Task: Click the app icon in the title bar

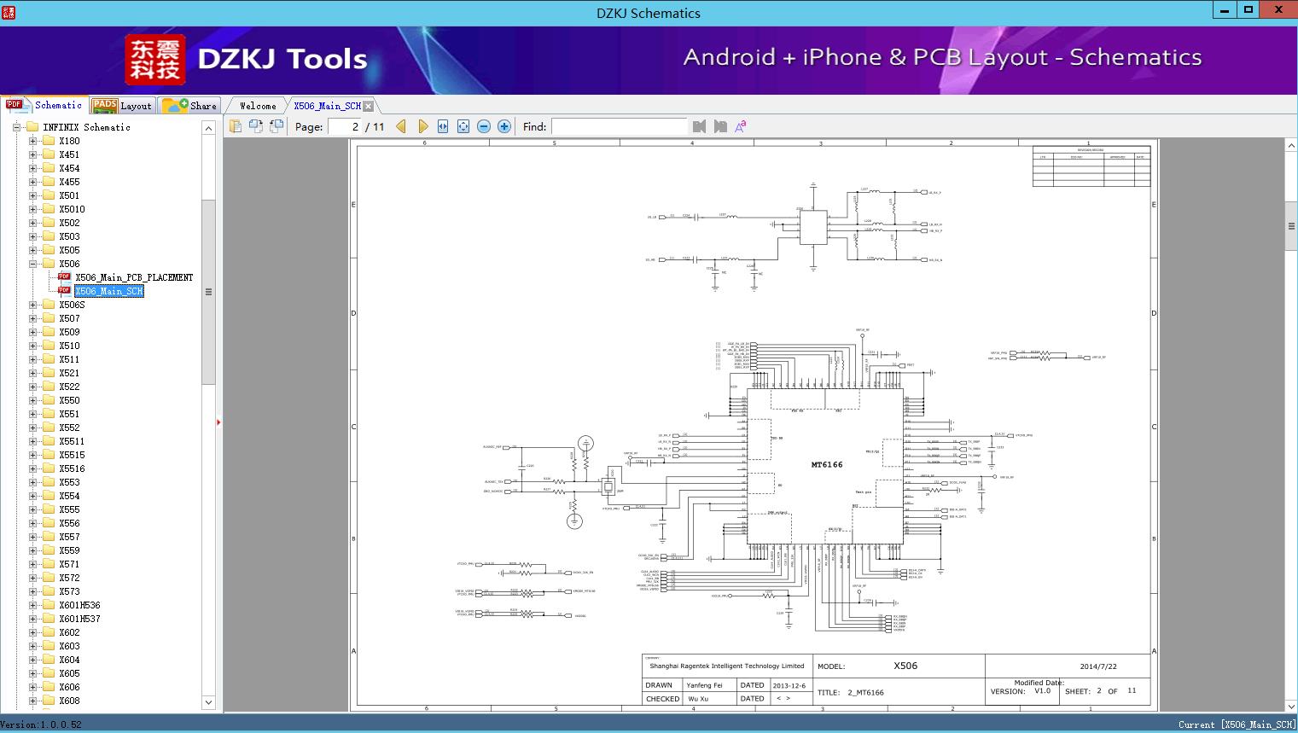Action: pos(8,13)
